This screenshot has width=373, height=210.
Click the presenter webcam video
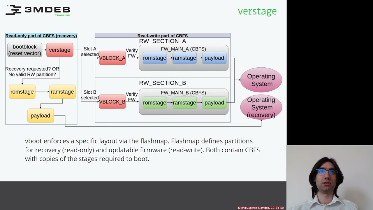coord(330,177)
